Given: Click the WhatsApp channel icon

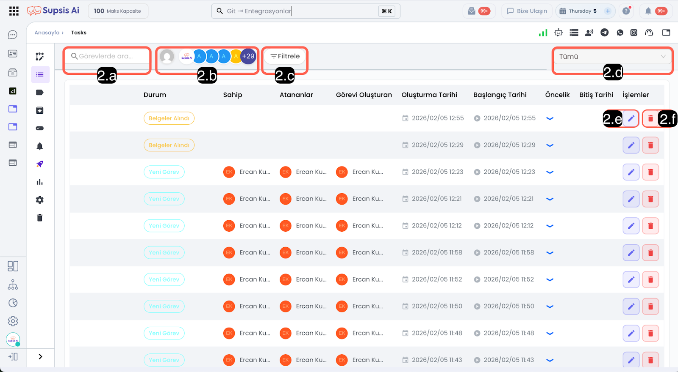Looking at the screenshot, I should [620, 33].
